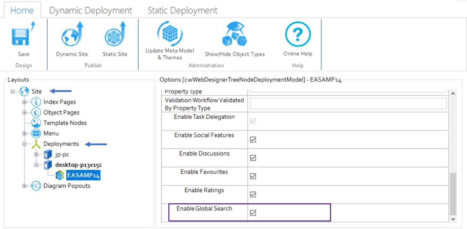Select the Template Nodes tree icon
The width and height of the screenshot is (467, 229).
pos(36,123)
